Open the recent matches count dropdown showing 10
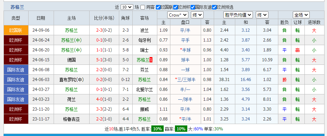327x136 pixels. (x=127, y=7)
